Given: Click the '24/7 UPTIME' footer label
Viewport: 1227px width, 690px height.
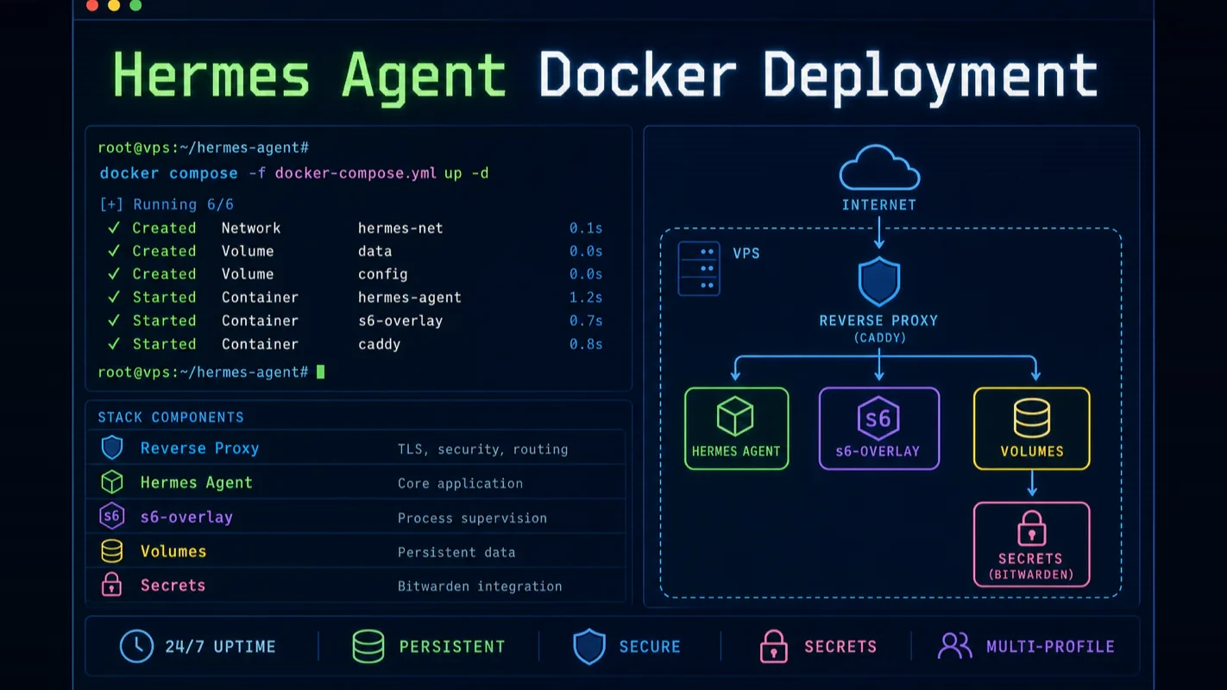Looking at the screenshot, I should [x=220, y=646].
